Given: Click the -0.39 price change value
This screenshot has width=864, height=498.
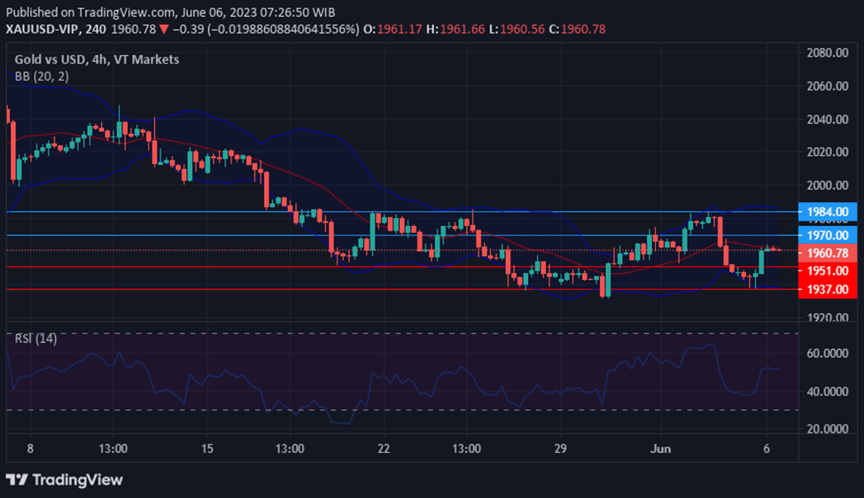Looking at the screenshot, I should click(x=189, y=29).
